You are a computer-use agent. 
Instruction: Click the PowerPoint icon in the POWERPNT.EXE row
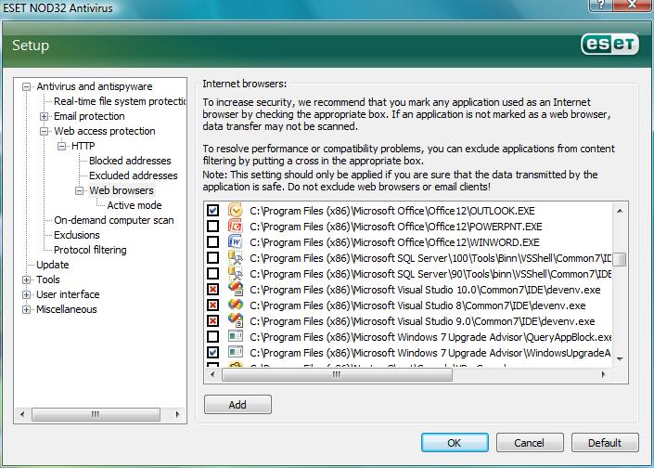[236, 226]
